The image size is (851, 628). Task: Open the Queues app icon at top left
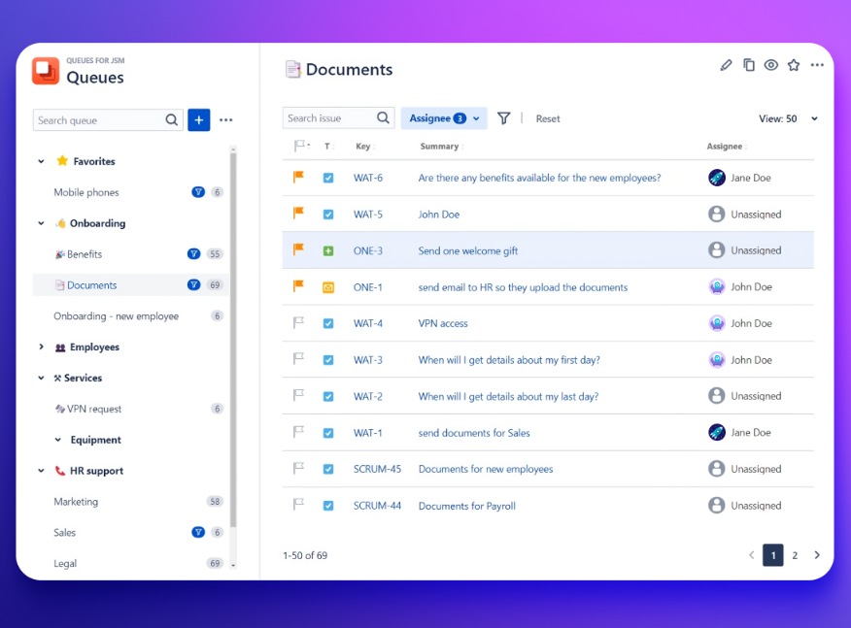coord(48,68)
